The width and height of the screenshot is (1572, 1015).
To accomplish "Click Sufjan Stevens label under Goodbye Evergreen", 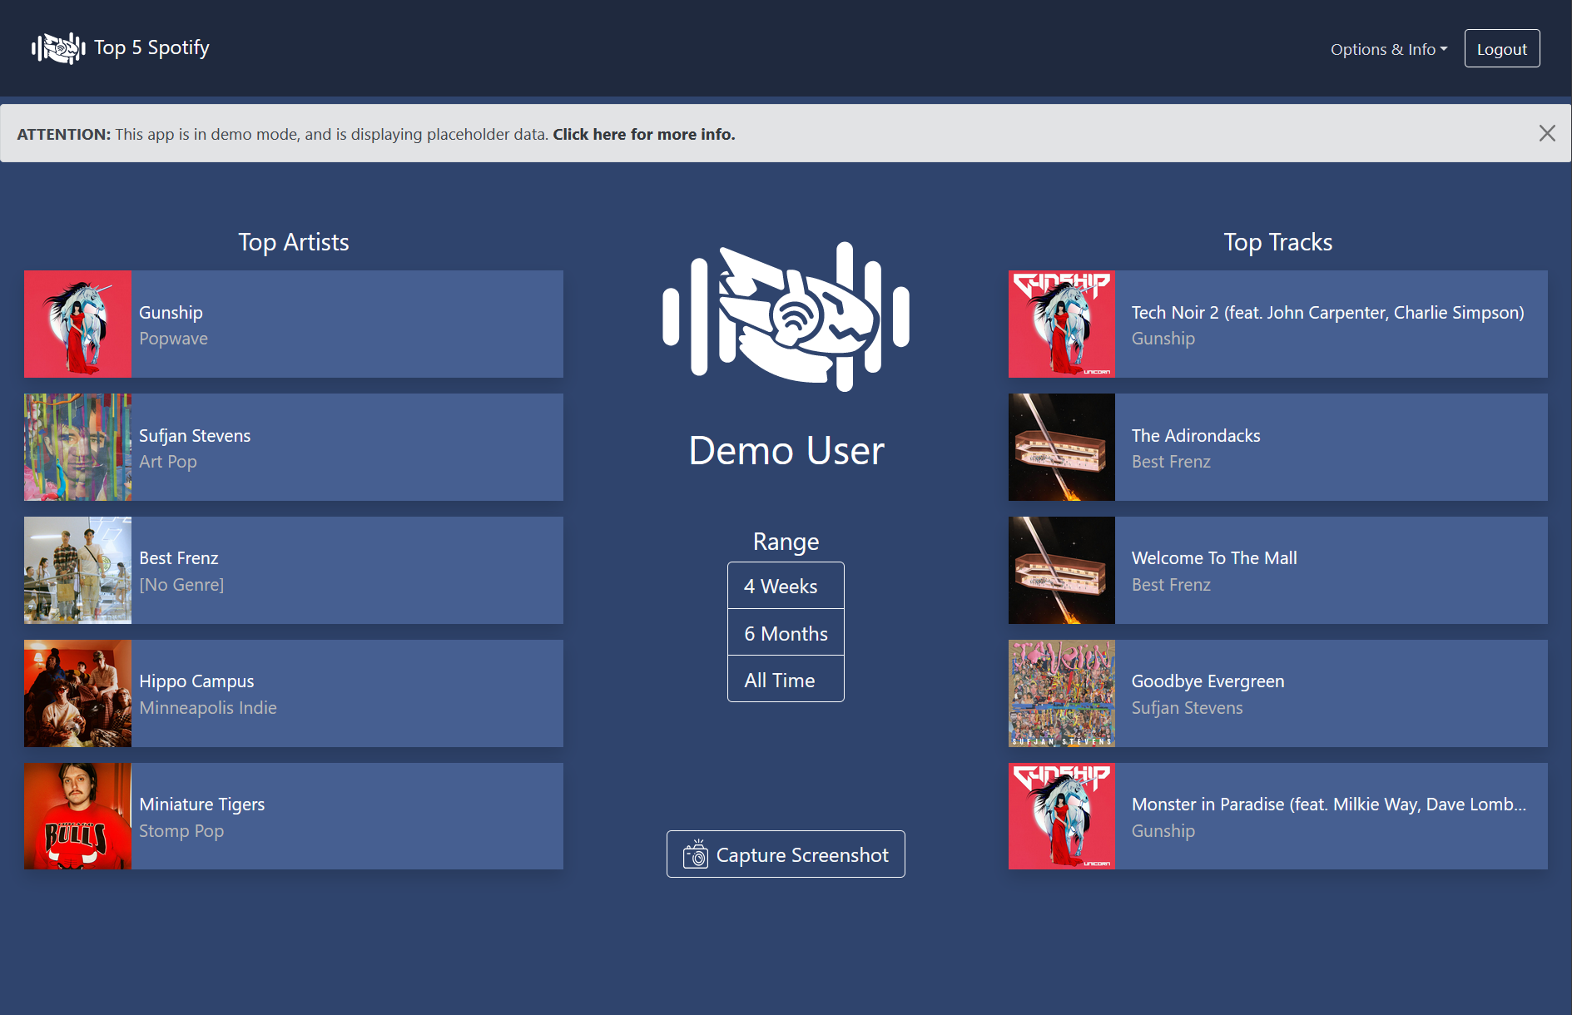I will point(1188,707).
